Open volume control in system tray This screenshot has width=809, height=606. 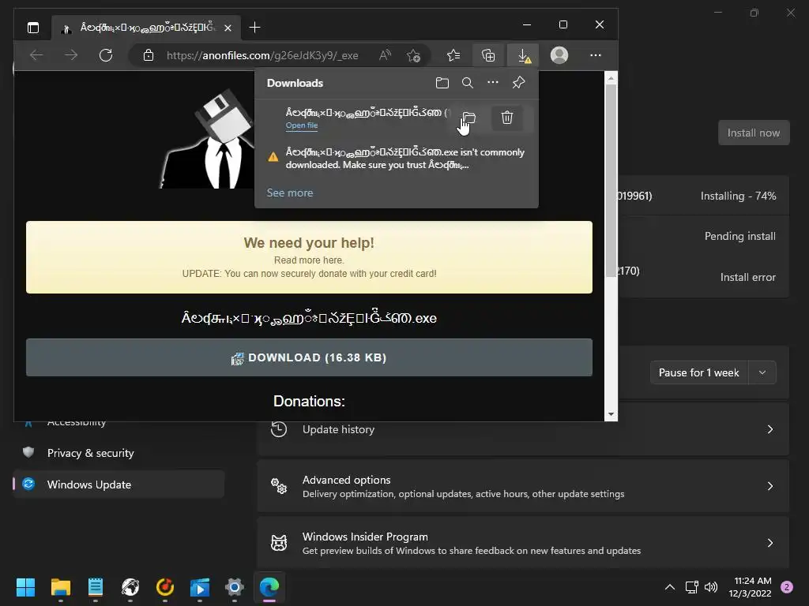point(711,587)
